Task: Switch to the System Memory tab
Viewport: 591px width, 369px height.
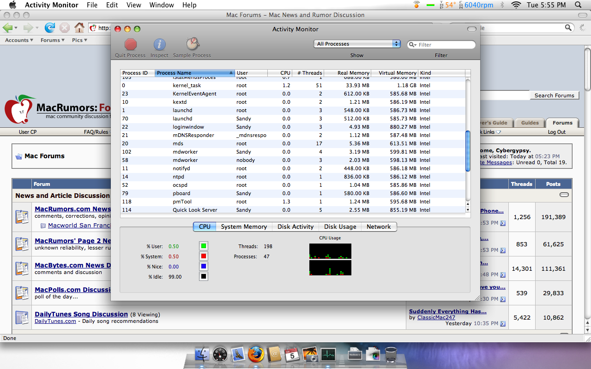Action: click(244, 226)
